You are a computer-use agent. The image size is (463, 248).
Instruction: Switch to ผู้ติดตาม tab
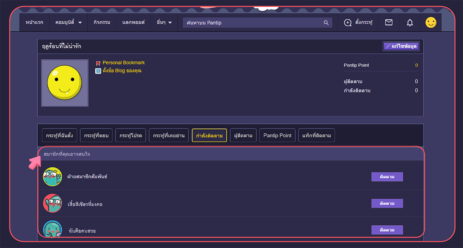coord(243,135)
